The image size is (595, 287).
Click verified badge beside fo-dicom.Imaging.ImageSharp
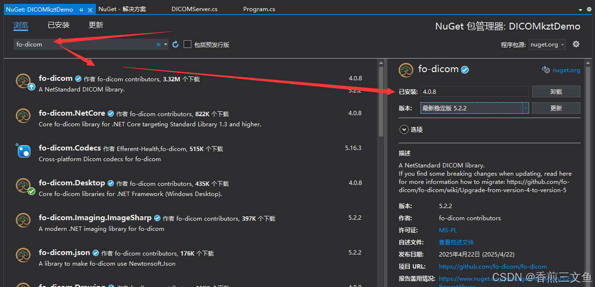[157, 218]
